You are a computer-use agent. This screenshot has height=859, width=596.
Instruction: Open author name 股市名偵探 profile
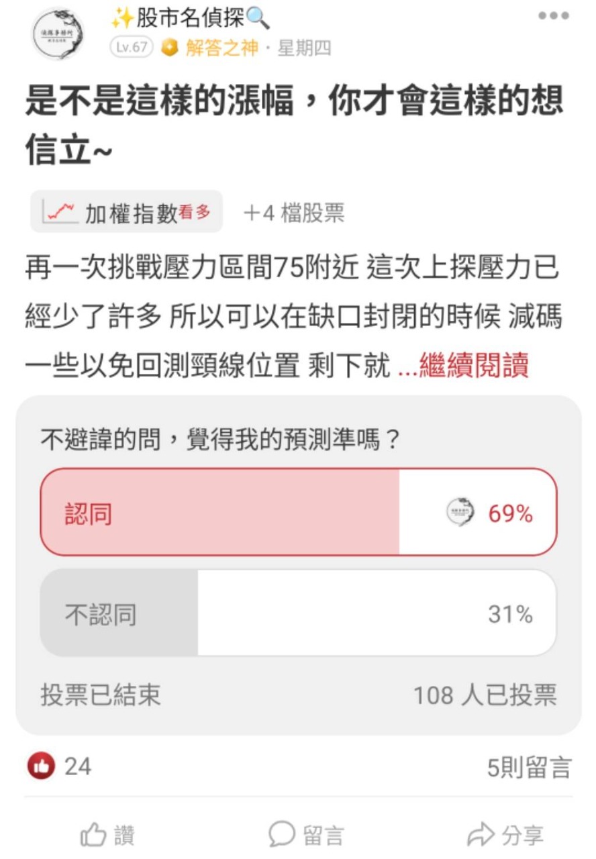(x=190, y=19)
